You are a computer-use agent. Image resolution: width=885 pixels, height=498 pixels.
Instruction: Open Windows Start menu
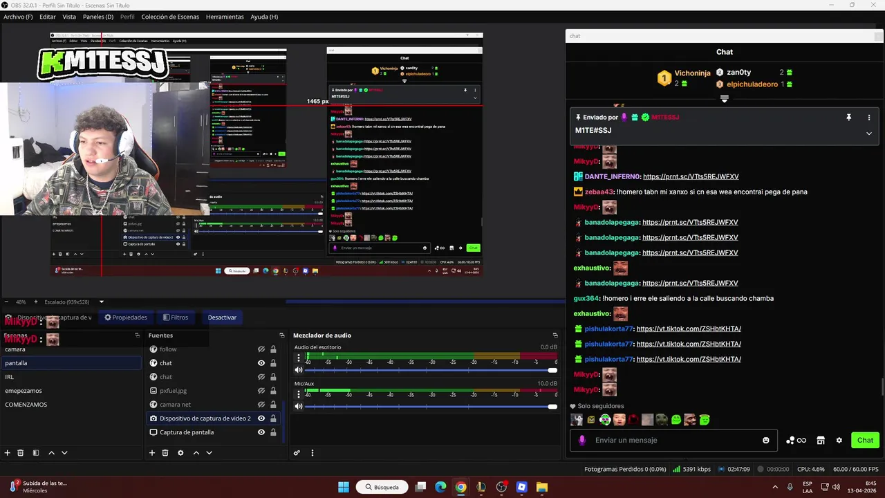tap(344, 487)
